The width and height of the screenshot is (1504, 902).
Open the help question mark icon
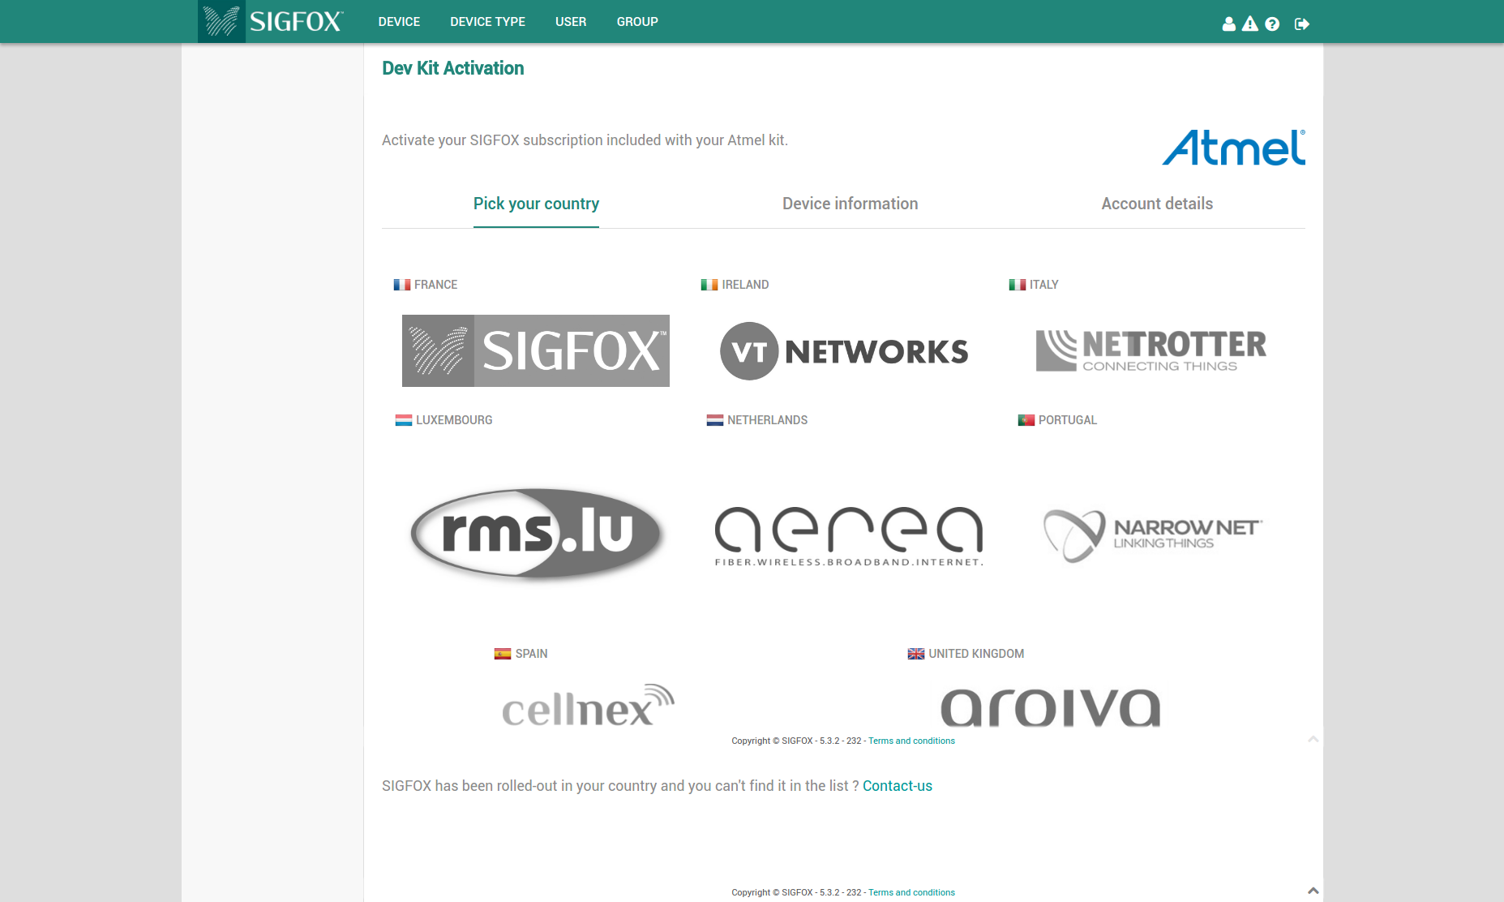click(1272, 24)
